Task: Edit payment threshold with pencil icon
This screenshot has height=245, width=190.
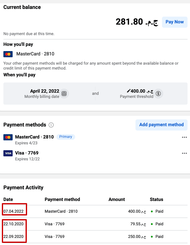Action: [x=128, y=91]
